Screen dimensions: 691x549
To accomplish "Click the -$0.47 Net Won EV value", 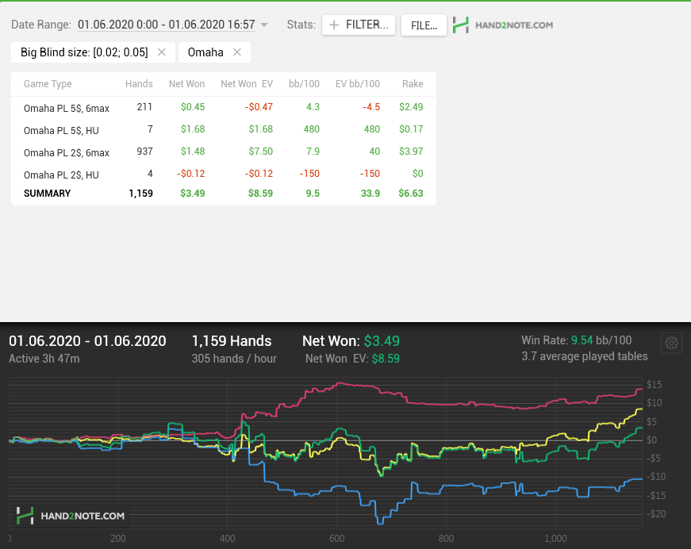I will [259, 107].
